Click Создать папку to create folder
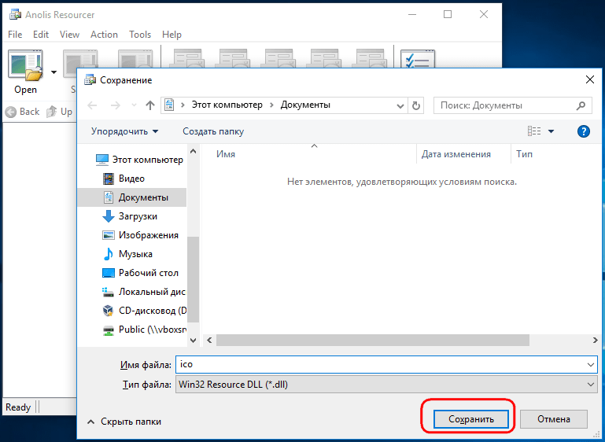 click(x=213, y=131)
